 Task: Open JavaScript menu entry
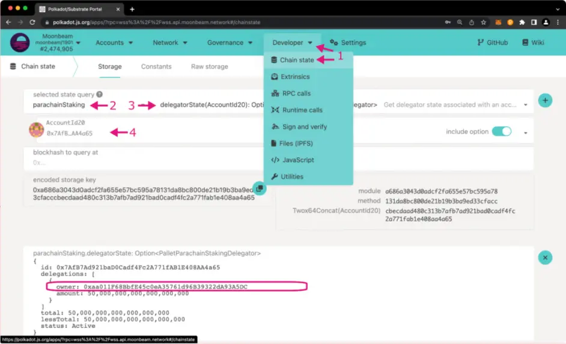tap(308, 160)
